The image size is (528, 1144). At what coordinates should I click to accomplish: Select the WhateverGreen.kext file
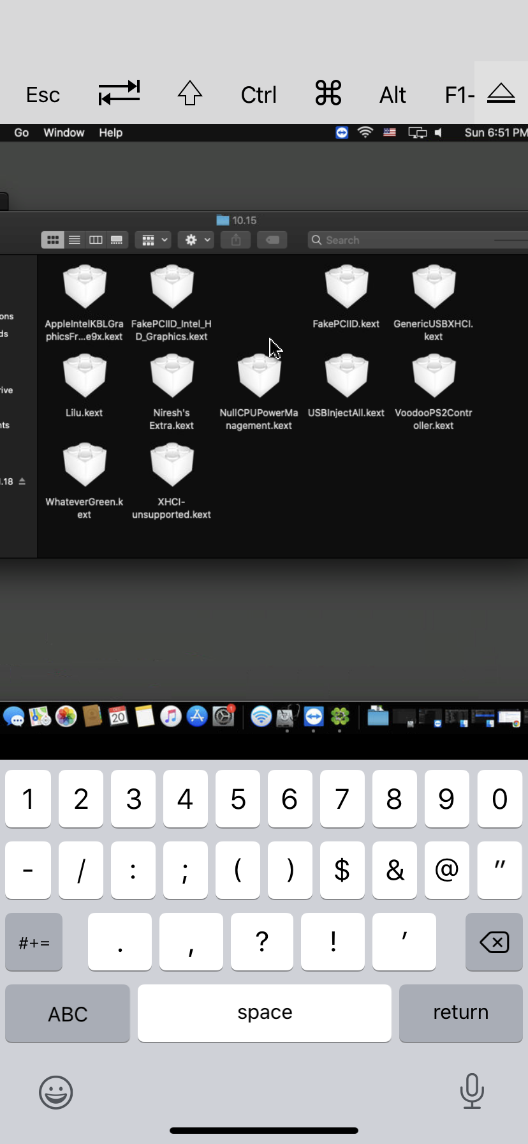pos(84,481)
